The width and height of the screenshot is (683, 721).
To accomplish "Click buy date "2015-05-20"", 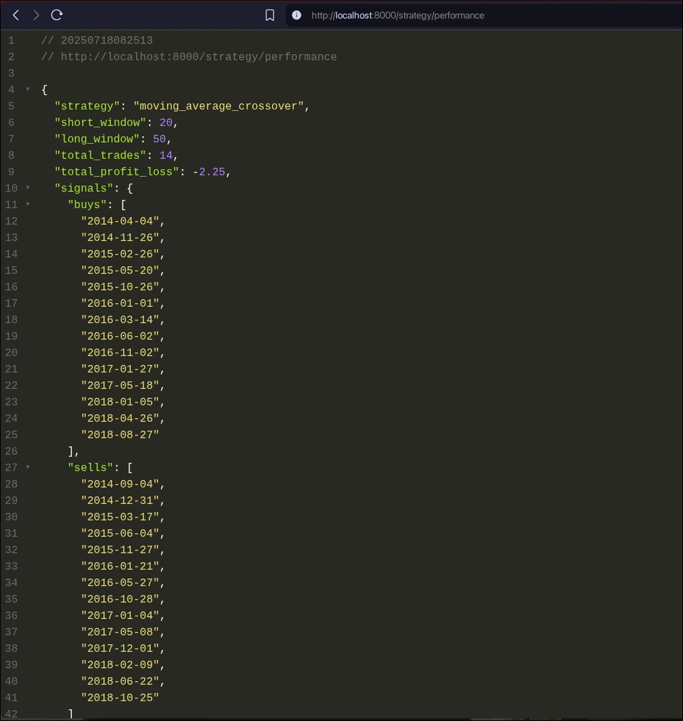I will click(120, 270).
